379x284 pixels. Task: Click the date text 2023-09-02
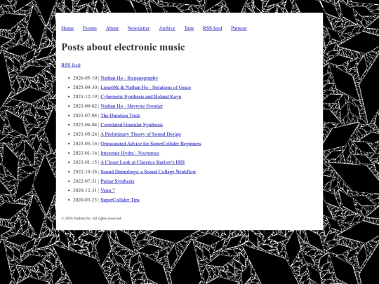[85, 106]
